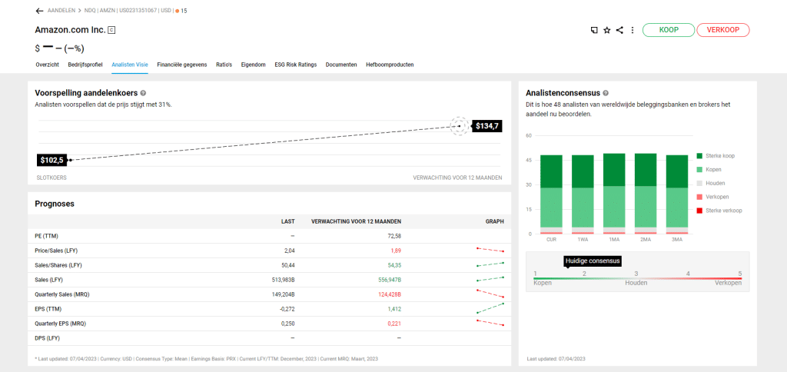This screenshot has height=372, width=787.
Task: Click the KOOP buy button
Action: [x=669, y=30]
